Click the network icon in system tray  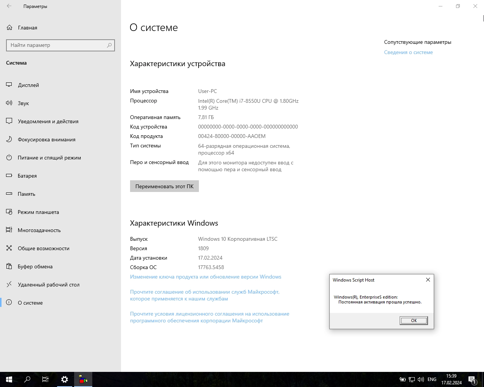[x=412, y=379]
